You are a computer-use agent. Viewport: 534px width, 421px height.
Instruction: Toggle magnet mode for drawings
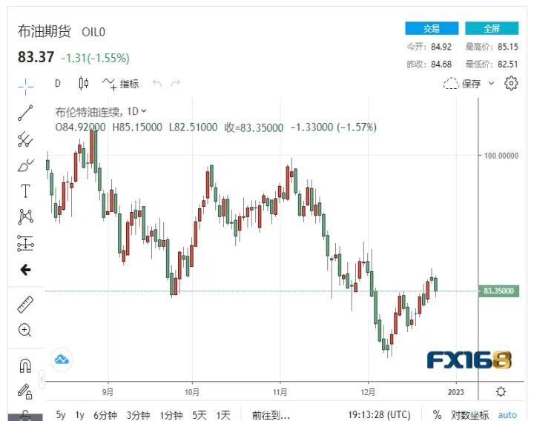tap(25, 366)
